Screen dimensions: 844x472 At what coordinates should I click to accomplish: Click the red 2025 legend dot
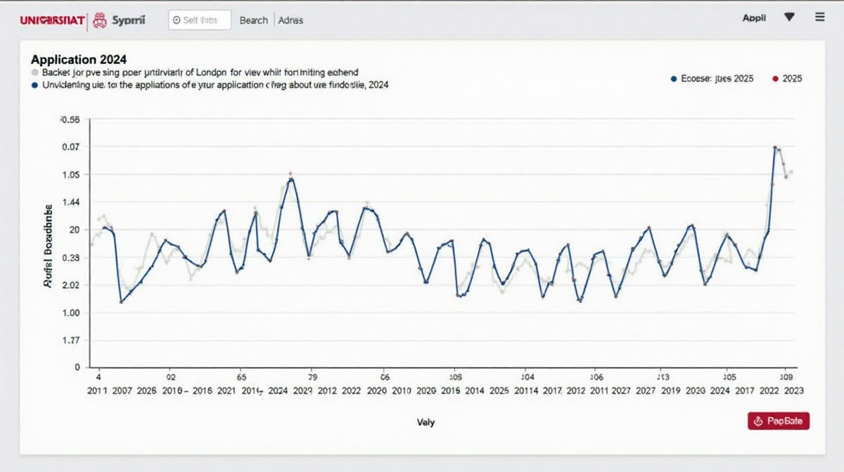point(775,79)
